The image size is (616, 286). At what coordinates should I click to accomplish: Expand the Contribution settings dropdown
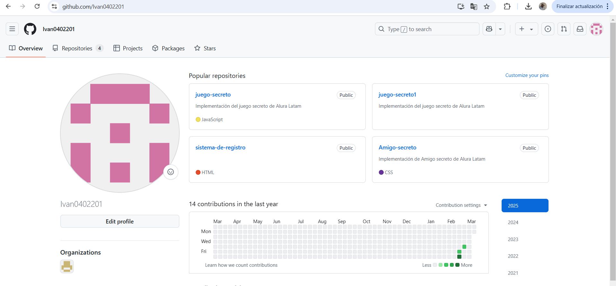(x=461, y=205)
